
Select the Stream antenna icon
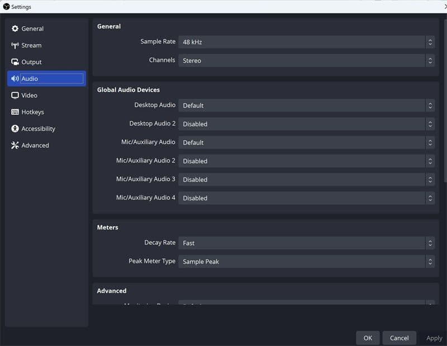pos(16,45)
